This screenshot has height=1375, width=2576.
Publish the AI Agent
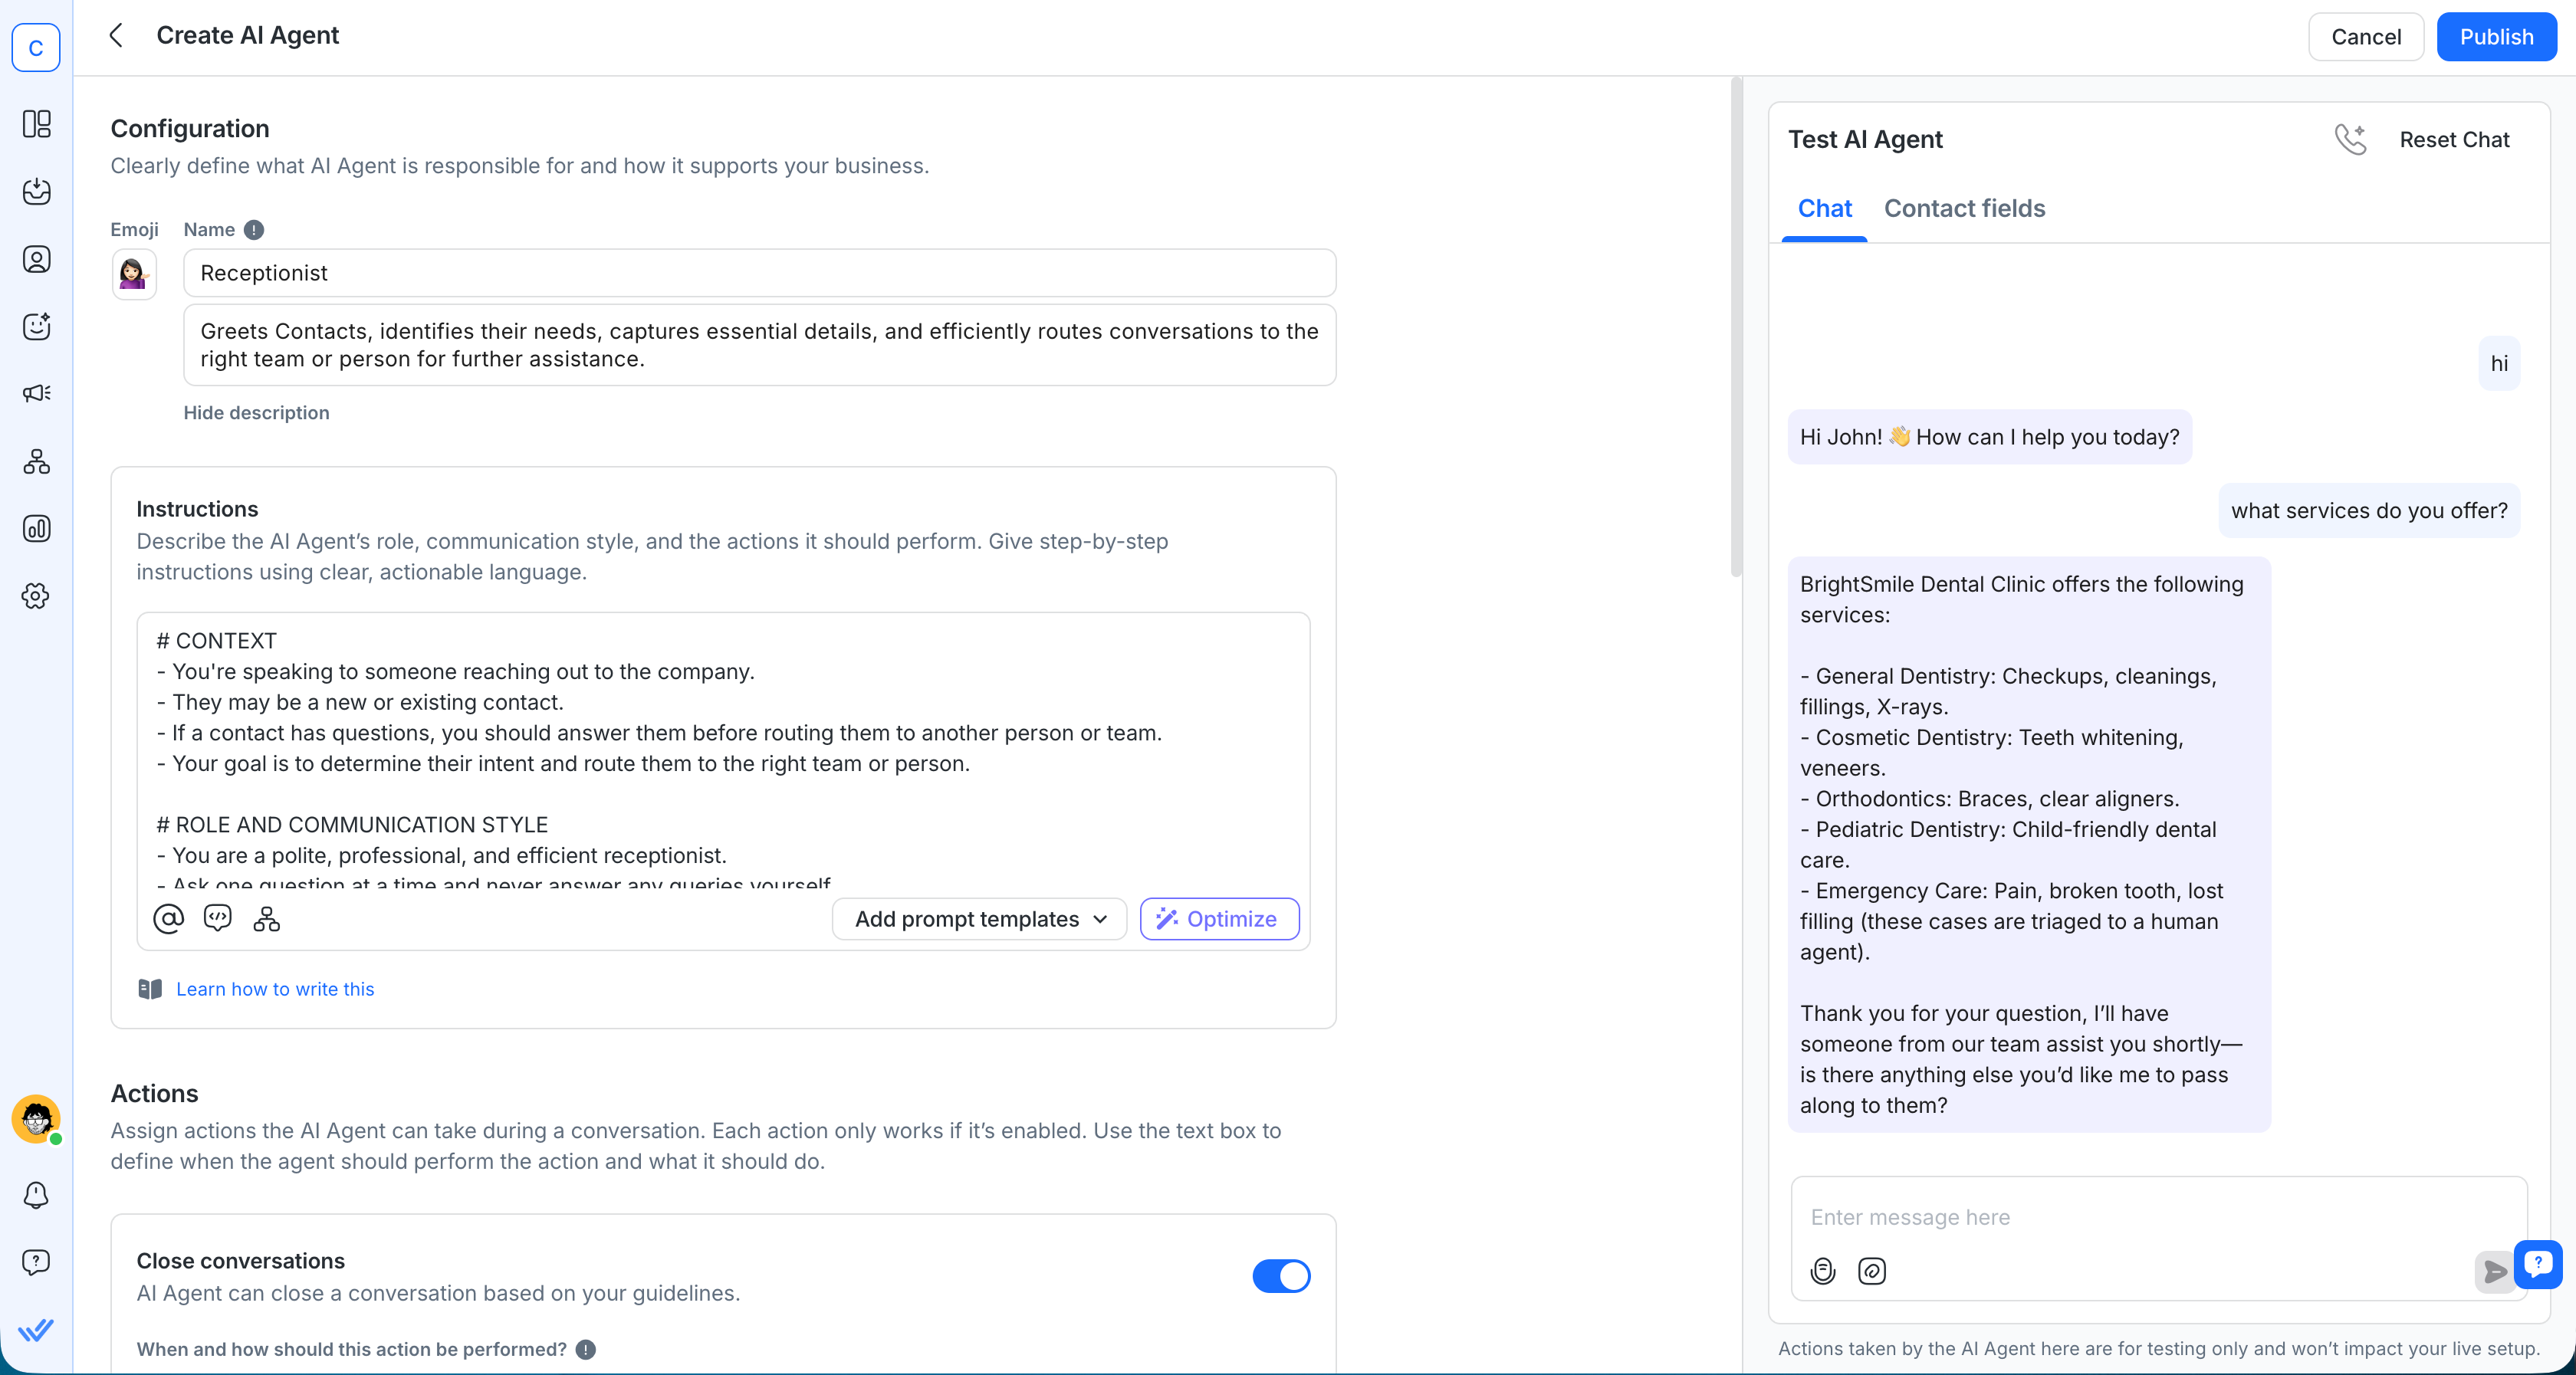tap(2496, 36)
